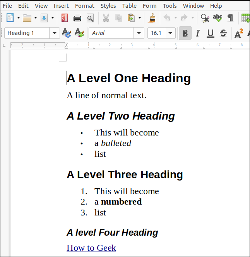Image resolution: width=250 pixels, height=257 pixels.
Task: Click the Export as PDF icon
Action: (x=65, y=18)
